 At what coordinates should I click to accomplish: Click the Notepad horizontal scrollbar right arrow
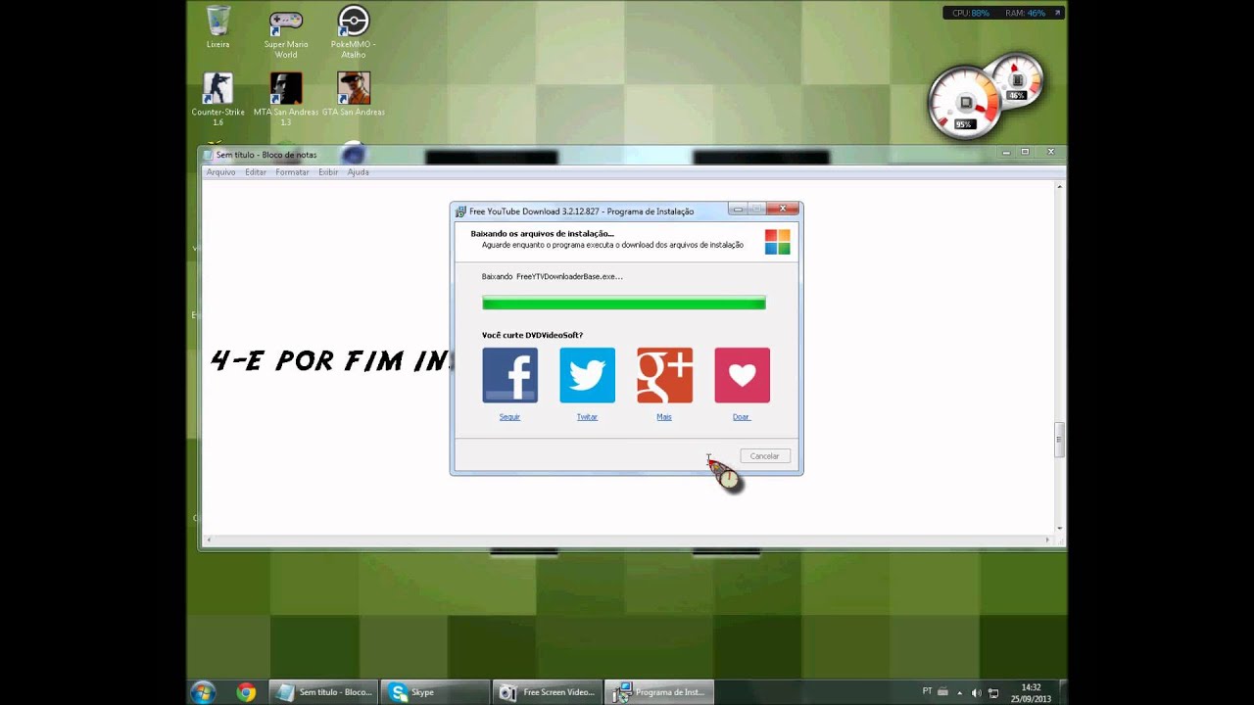coord(1047,540)
